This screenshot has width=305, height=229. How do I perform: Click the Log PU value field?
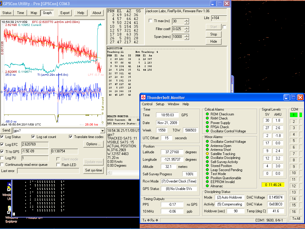click(35, 158)
